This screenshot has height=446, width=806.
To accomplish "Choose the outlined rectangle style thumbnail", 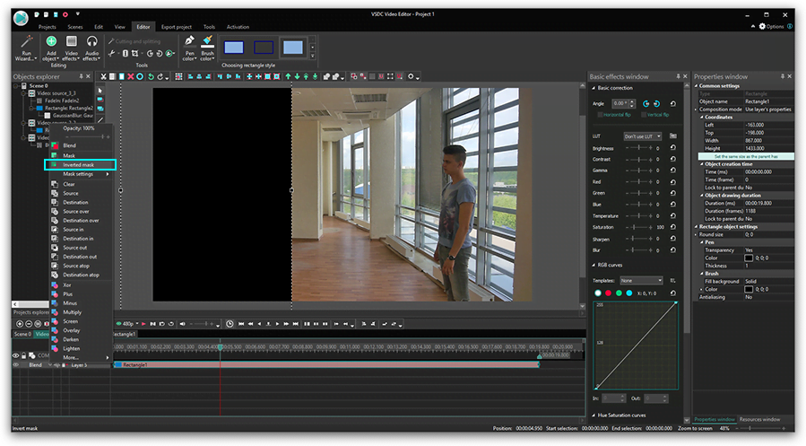I will click(x=264, y=48).
